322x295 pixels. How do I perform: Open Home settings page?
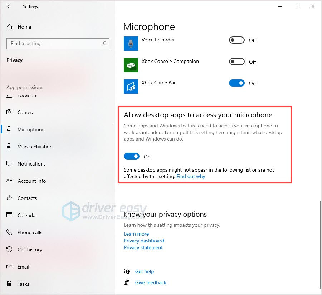[x=24, y=27]
